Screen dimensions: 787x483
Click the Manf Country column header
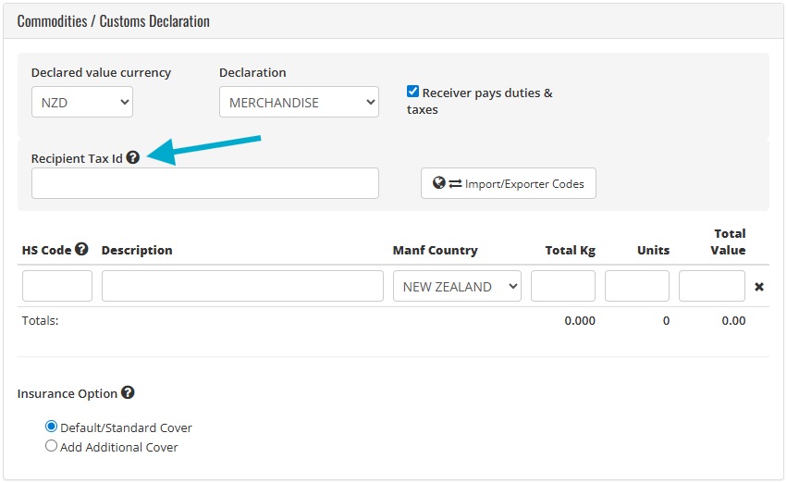tap(436, 250)
